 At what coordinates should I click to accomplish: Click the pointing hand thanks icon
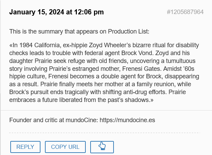(x=102, y=147)
